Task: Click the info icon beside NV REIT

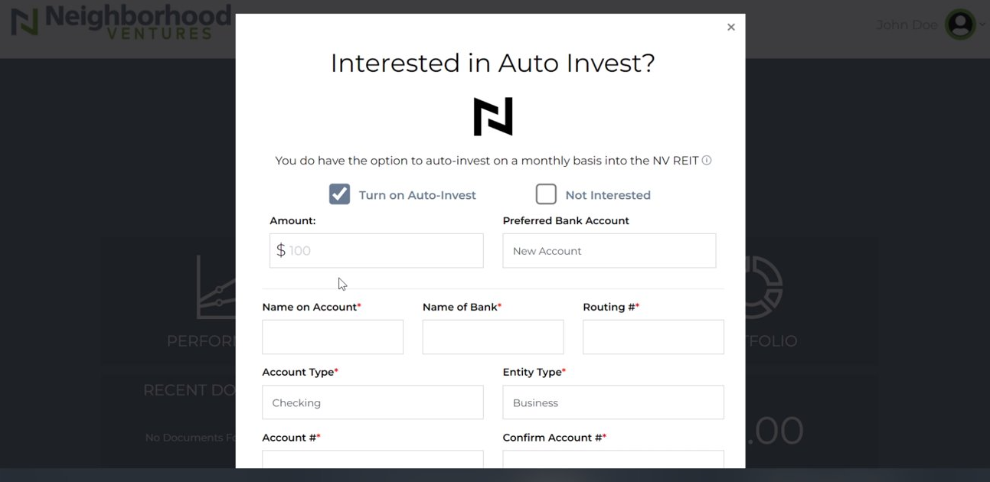Action: pos(707,161)
